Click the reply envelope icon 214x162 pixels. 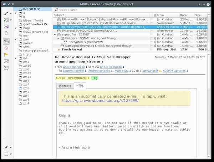click(x=6, y=20)
